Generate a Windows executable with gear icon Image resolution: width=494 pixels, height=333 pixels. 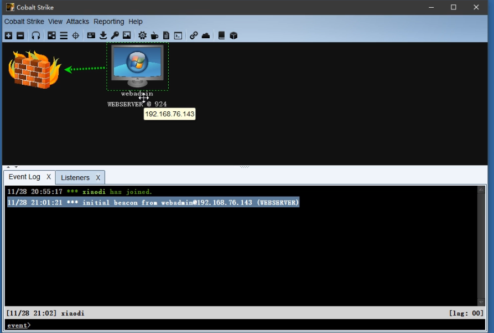(142, 35)
